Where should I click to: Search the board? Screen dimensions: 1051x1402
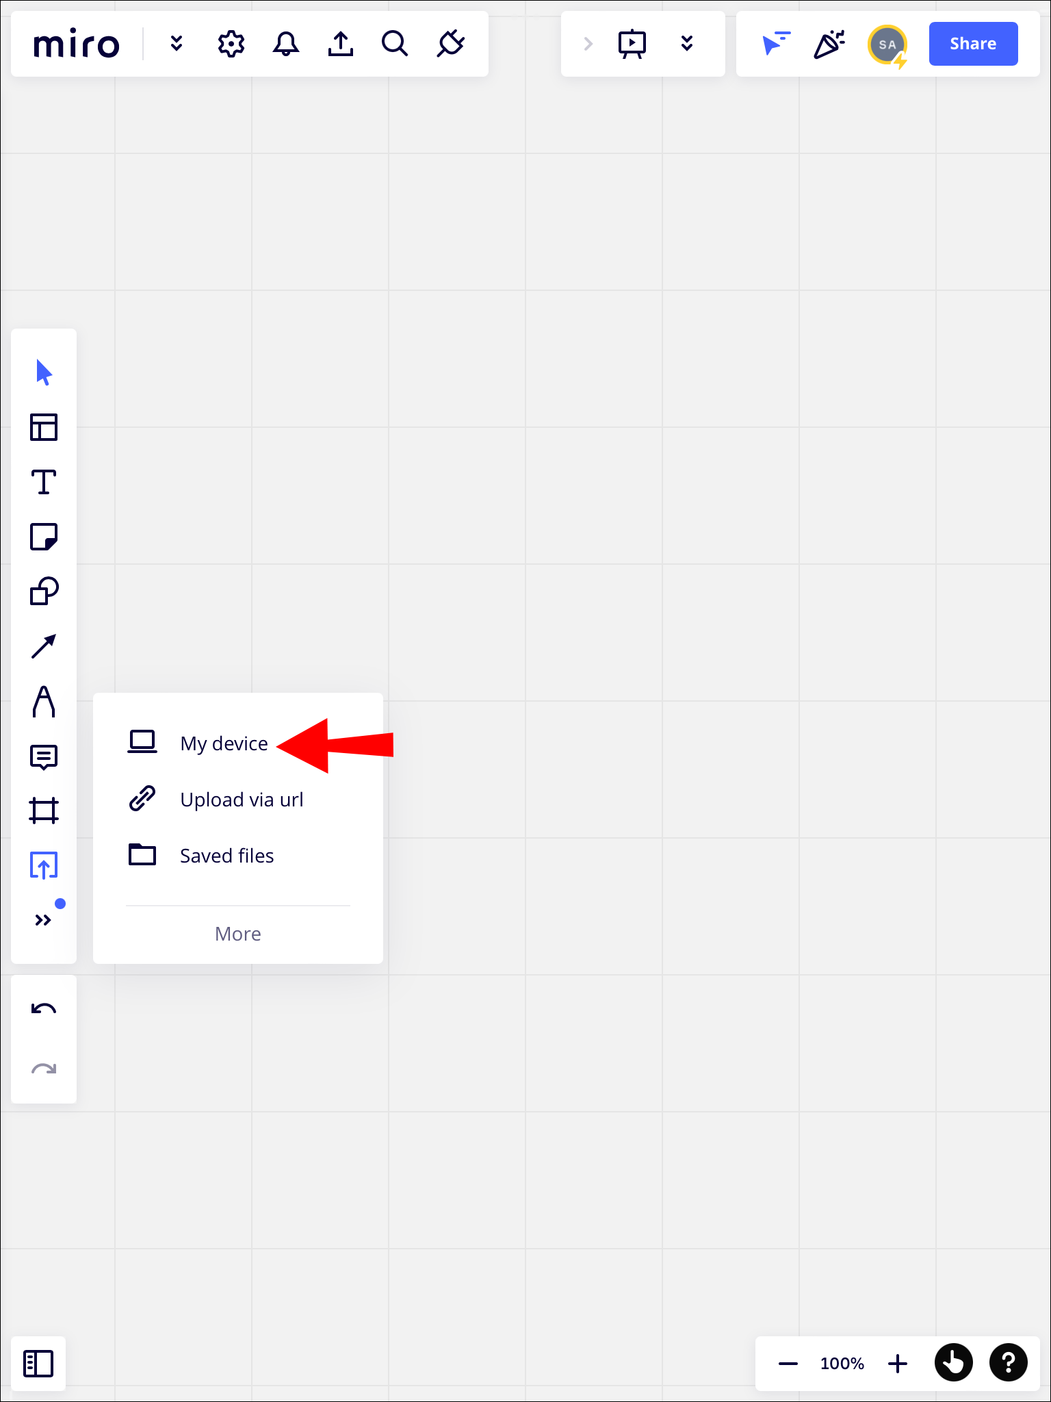click(x=395, y=44)
